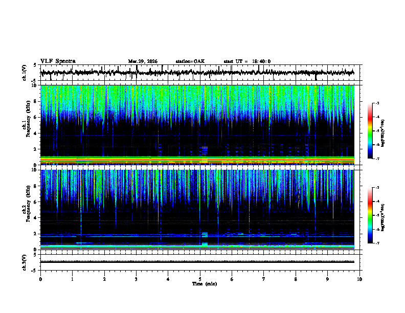Click the "8" kHz tick on ch.1 frequency axis

pyautogui.click(x=36, y=101)
